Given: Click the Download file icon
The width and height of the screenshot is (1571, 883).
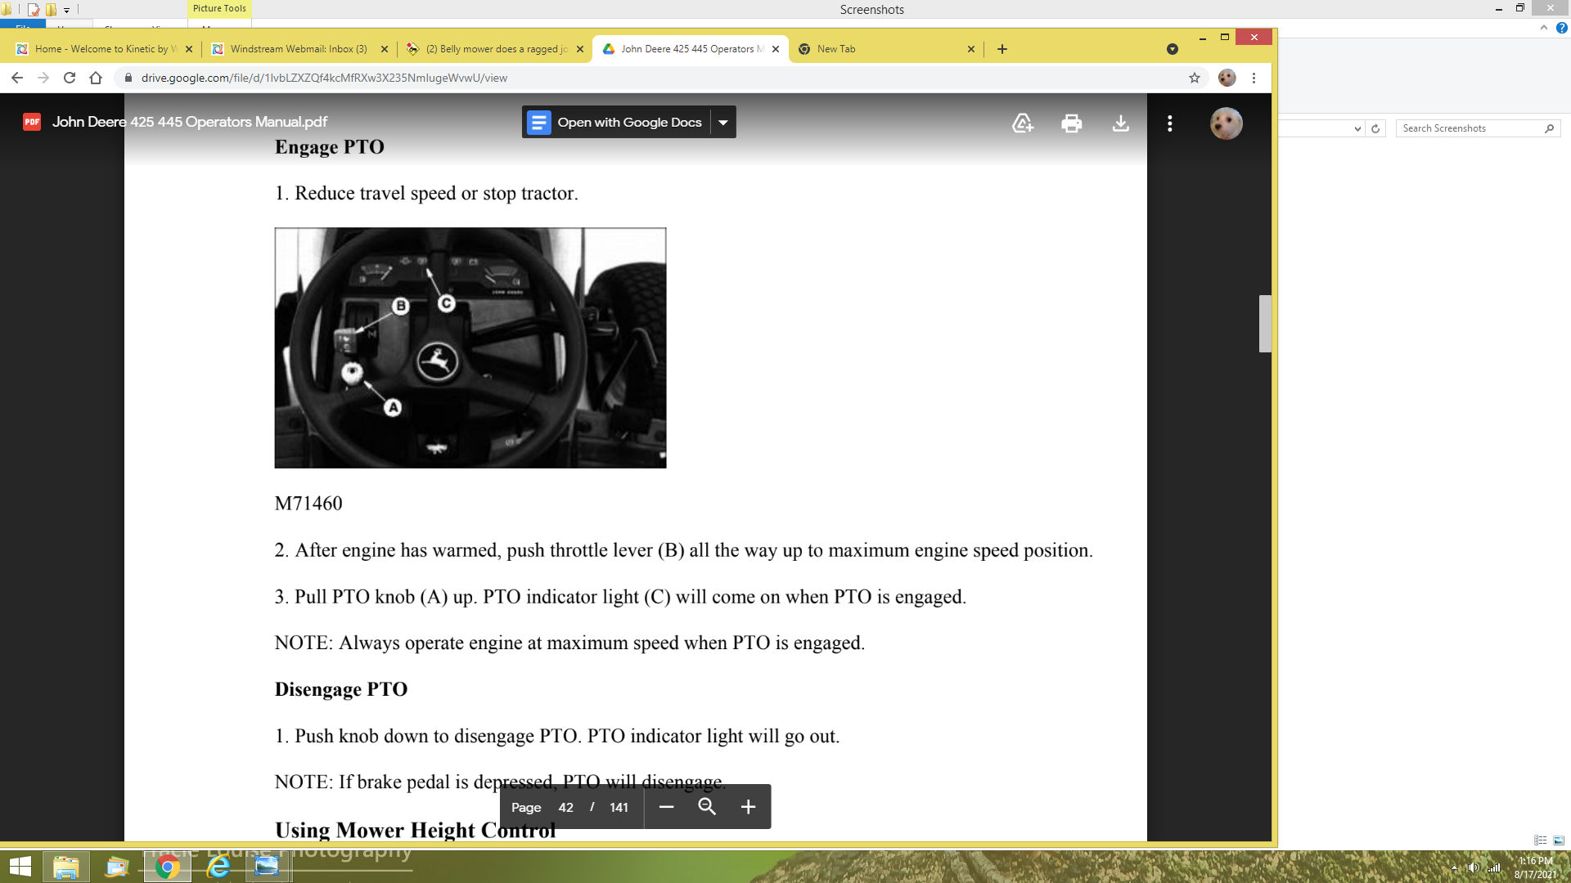Looking at the screenshot, I should click(x=1120, y=123).
